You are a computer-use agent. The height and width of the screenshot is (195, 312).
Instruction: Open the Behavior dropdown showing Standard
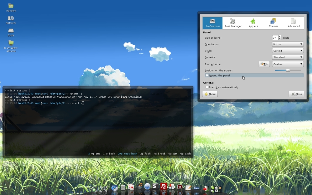click(288, 57)
